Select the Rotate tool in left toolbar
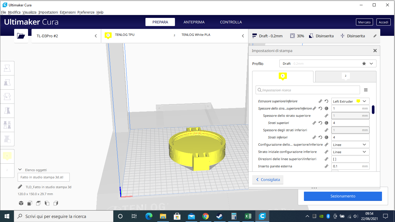Viewport: 395px width, 222px height. 7,96
